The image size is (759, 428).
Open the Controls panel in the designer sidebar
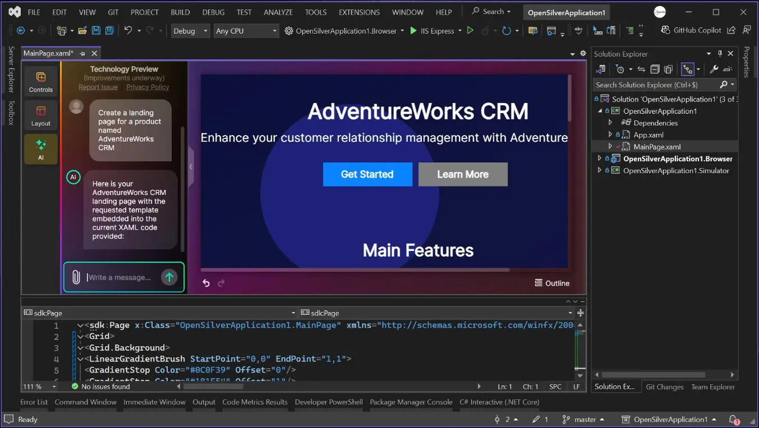(x=41, y=82)
